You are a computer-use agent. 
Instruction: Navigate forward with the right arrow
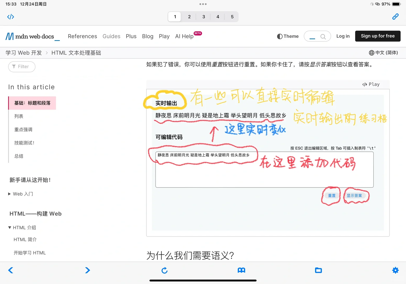pyautogui.click(x=88, y=270)
